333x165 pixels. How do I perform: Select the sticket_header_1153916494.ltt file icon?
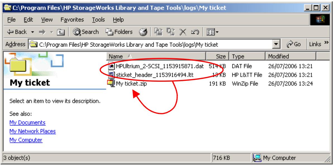tap(111, 75)
